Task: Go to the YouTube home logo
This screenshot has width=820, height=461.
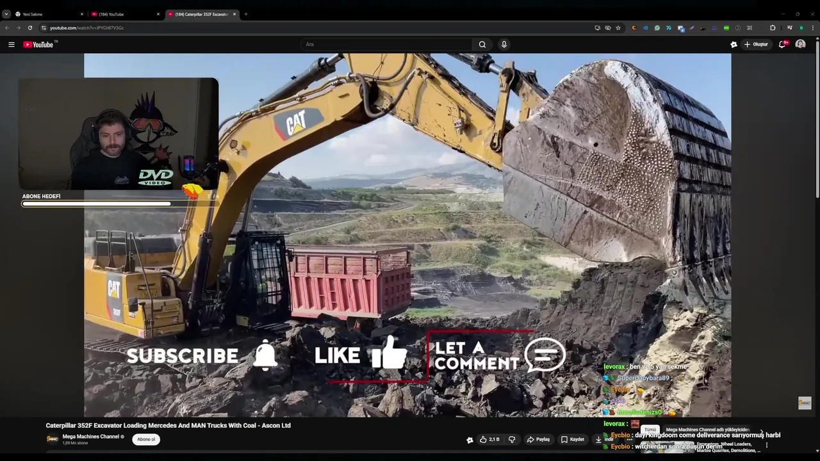Action: click(x=38, y=44)
